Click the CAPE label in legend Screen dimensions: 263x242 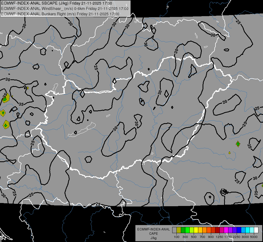(x=153, y=234)
